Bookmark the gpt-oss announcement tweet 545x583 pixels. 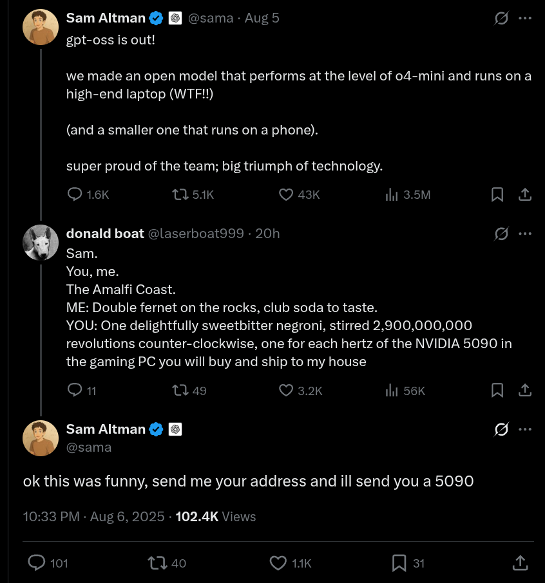click(497, 194)
